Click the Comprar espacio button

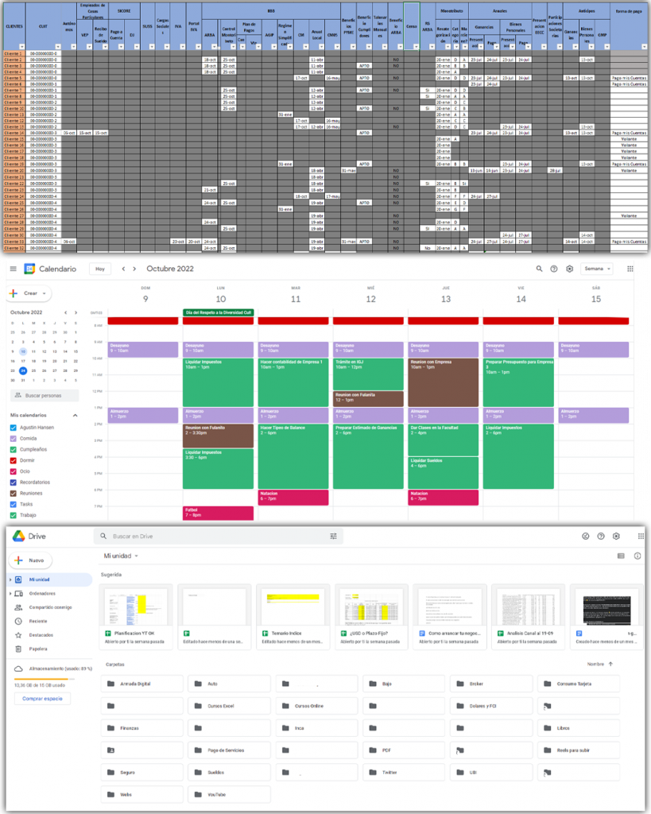click(42, 699)
